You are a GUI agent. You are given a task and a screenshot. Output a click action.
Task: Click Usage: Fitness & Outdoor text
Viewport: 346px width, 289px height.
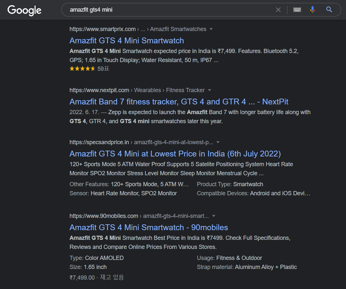229,258
